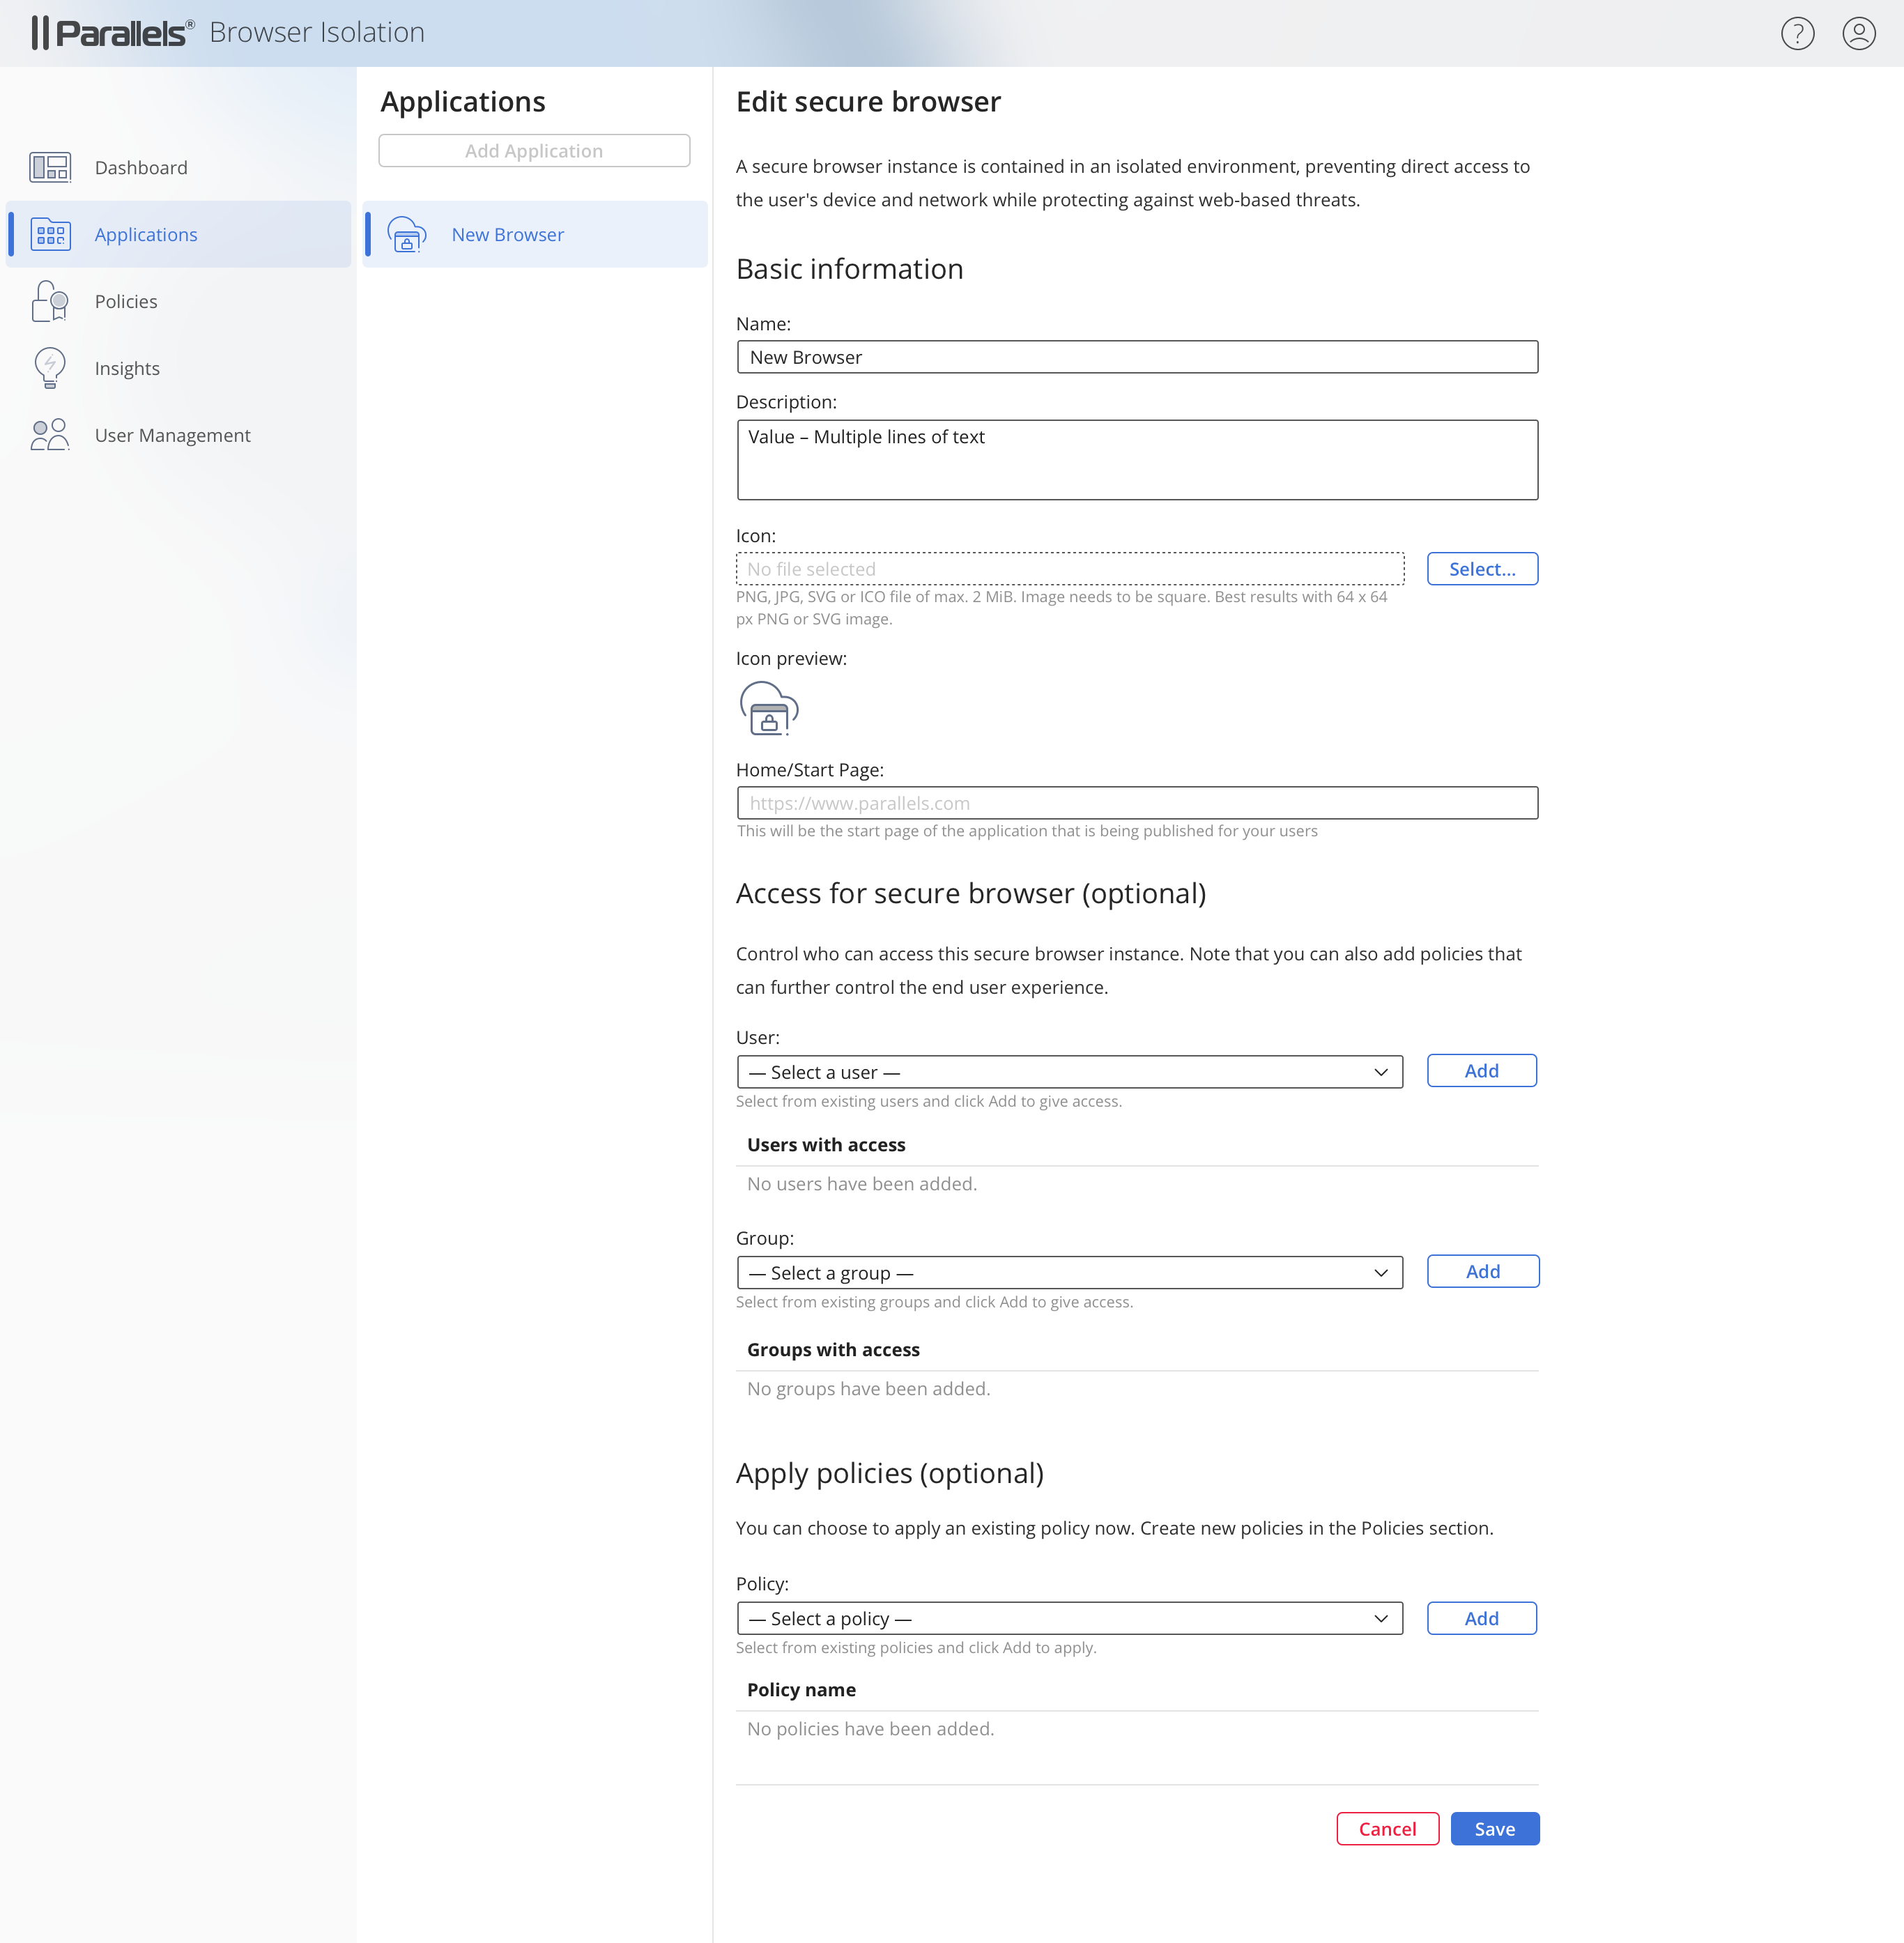The image size is (1904, 1943).
Task: Open the help question mark icon
Action: point(1797,33)
